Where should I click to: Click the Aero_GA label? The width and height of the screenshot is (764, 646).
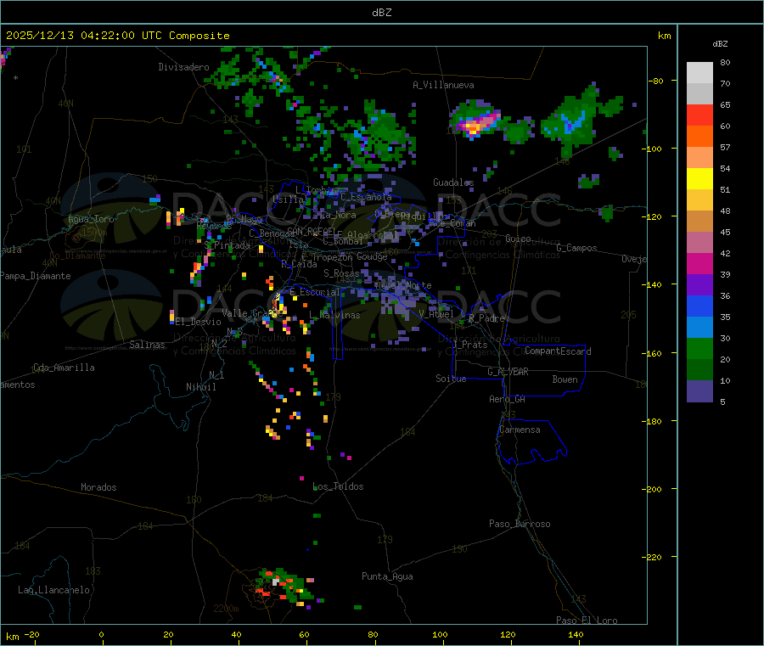(x=508, y=399)
